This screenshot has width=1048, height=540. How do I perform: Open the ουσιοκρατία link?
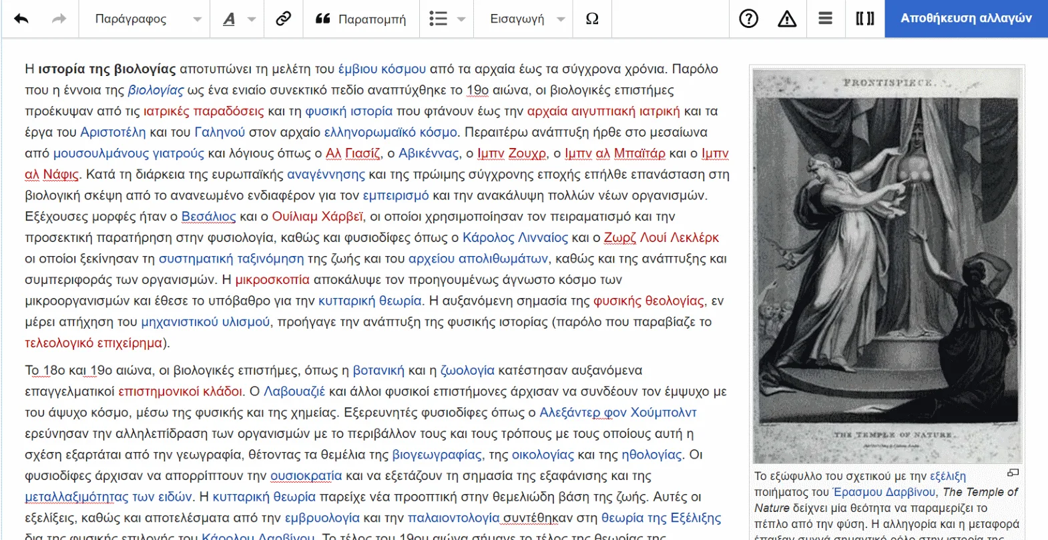pos(306,476)
